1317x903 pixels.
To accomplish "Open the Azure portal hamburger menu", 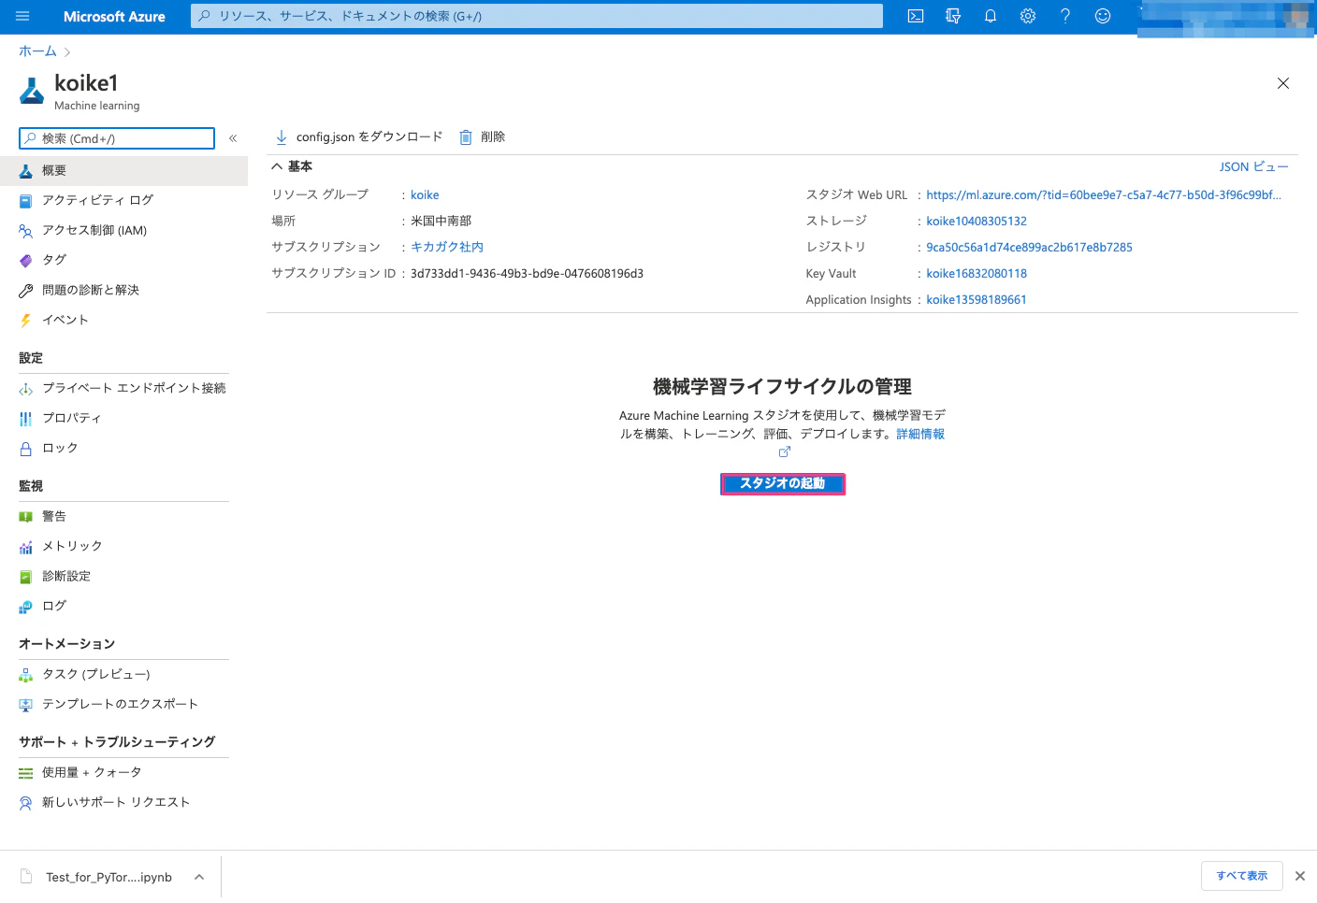I will tap(23, 16).
